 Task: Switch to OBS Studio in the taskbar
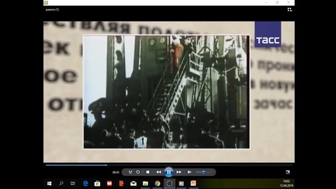coord(170,183)
